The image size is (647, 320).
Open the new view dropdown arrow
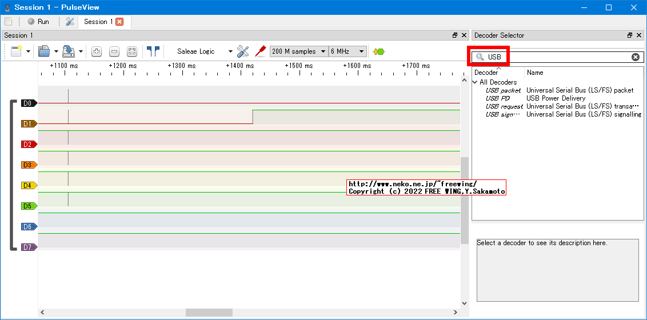click(x=28, y=51)
